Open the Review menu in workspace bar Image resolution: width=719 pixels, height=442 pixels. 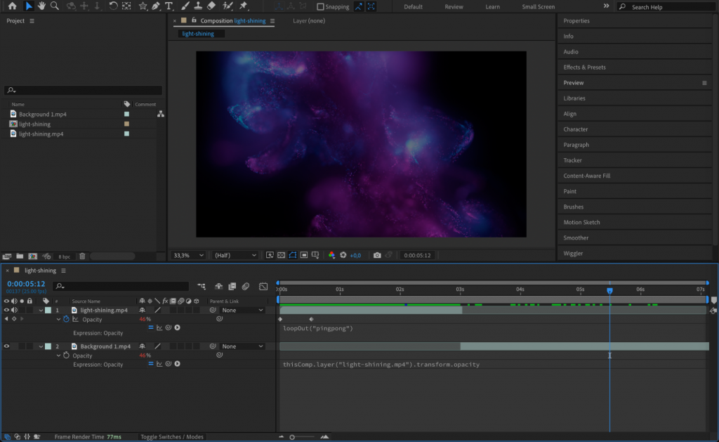pyautogui.click(x=454, y=6)
